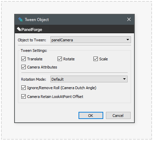This screenshot has height=141, width=153.
Task: Uncheck the Translate checkbox
Action: (23, 59)
